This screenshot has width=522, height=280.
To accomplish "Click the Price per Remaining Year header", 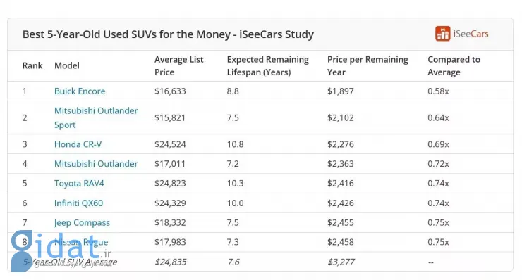I will point(368,65).
